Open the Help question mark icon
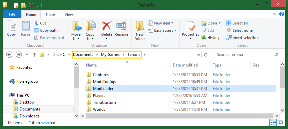This screenshot has width=288, height=129. [282, 14]
